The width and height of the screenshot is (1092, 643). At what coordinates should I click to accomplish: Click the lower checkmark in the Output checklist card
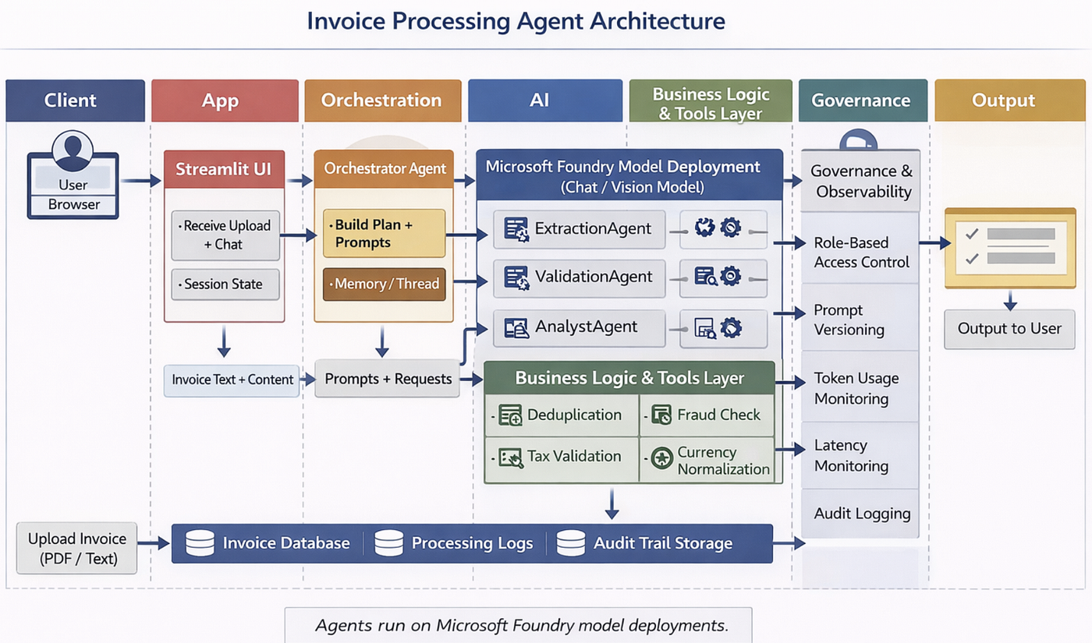coord(972,258)
